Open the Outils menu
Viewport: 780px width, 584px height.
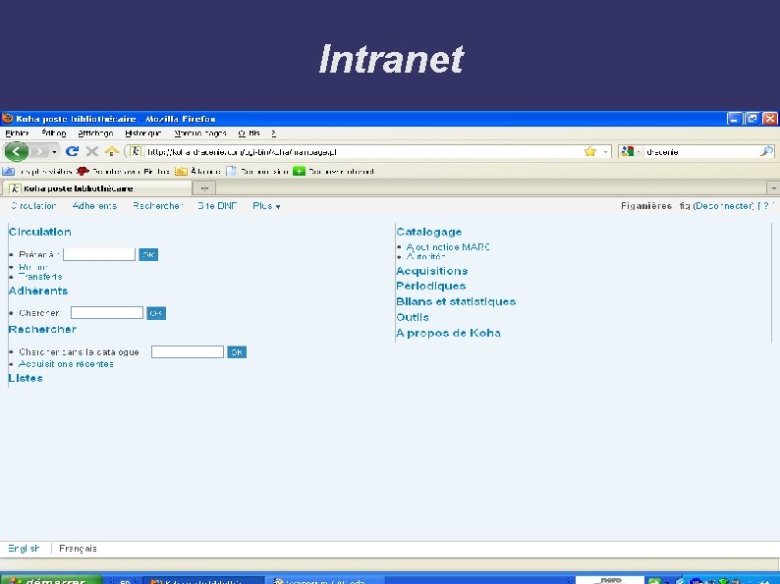(249, 133)
